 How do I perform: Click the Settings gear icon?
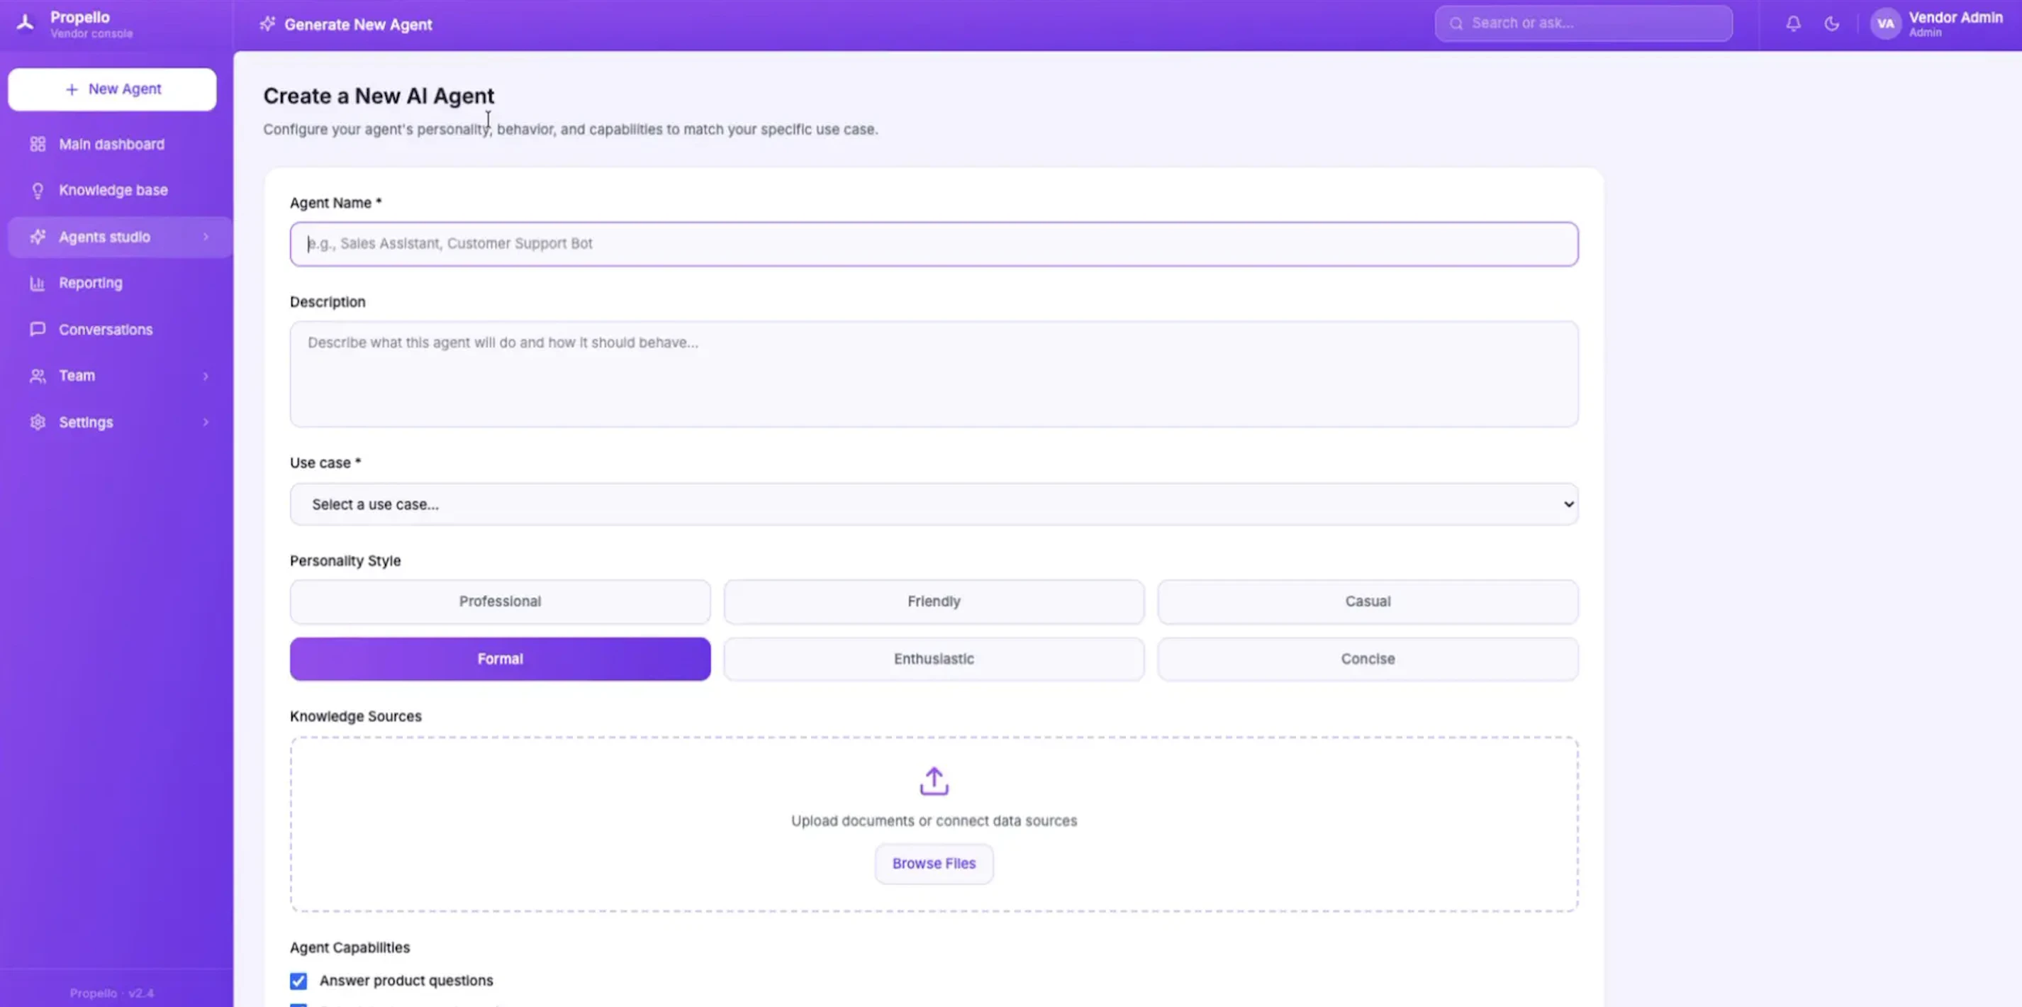pos(38,422)
